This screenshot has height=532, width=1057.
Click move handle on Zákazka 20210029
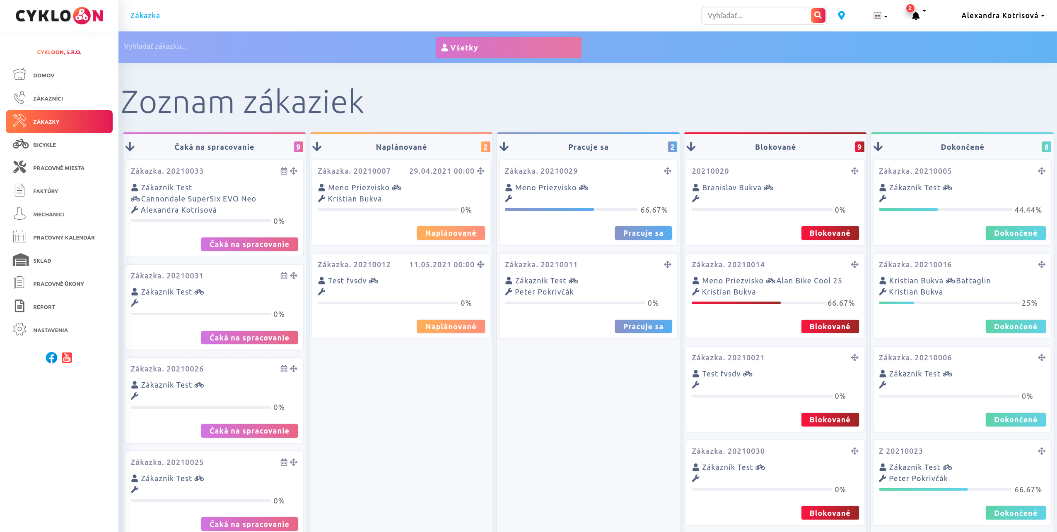(668, 171)
